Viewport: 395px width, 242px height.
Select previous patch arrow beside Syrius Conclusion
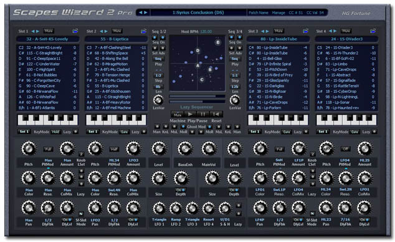(x=141, y=12)
